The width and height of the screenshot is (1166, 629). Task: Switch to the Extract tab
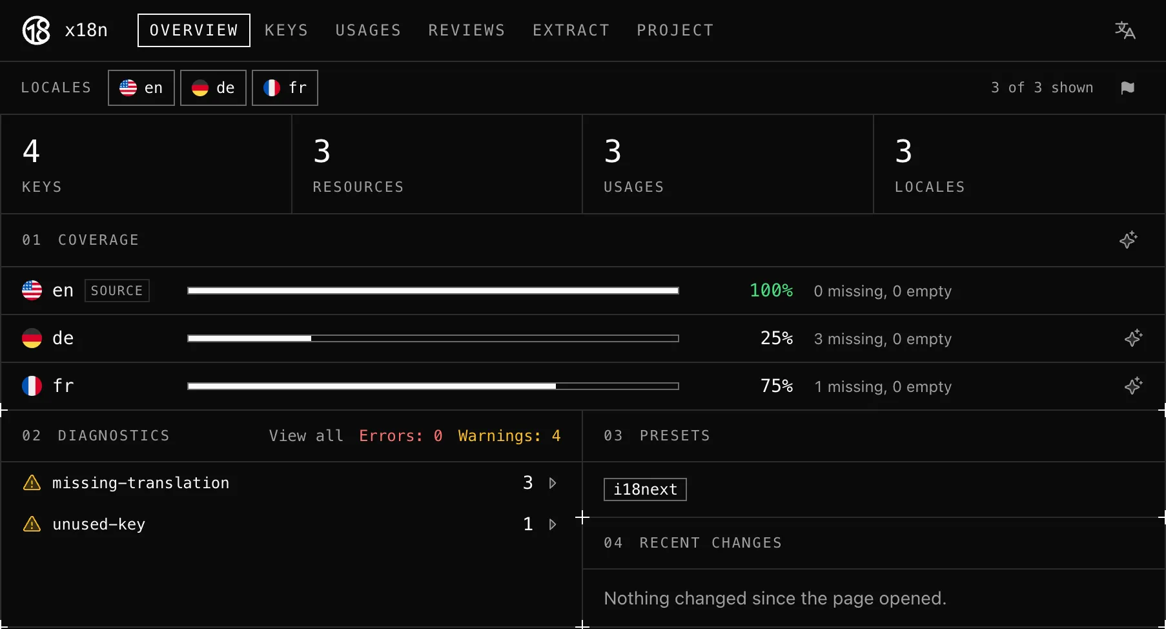pos(571,30)
